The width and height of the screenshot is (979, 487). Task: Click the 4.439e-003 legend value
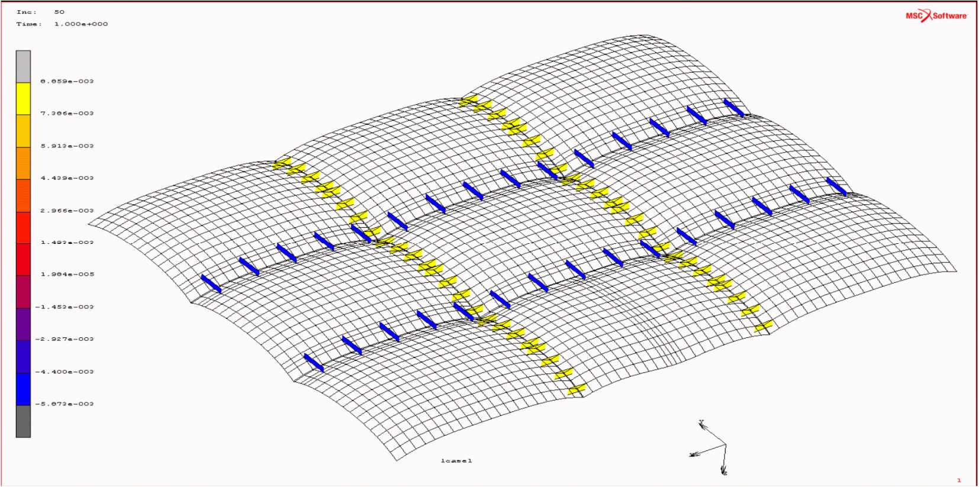click(x=67, y=178)
